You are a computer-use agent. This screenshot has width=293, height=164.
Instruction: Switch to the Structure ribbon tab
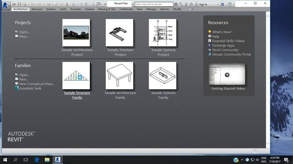coord(37,9)
